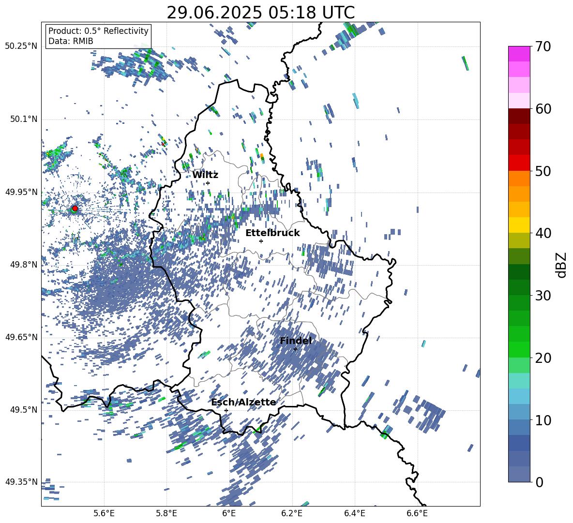This screenshot has height=523, width=573.
Task: Click the 6°E longitude tick label
Action: (x=229, y=513)
